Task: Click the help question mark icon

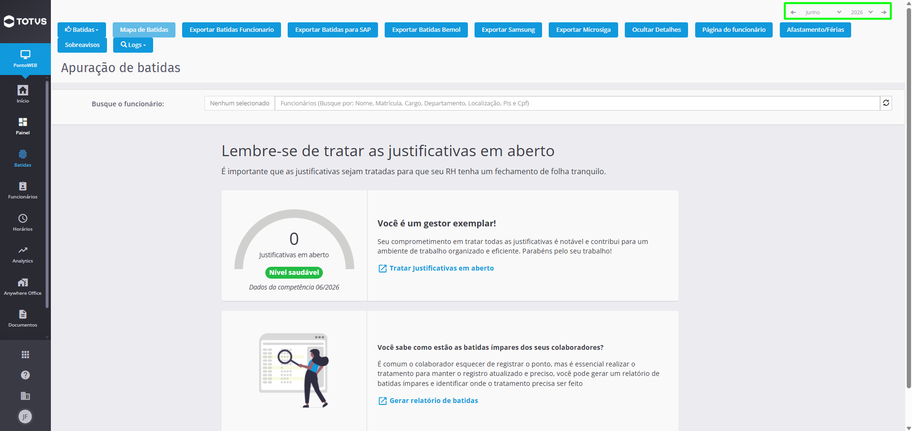Action: (x=25, y=375)
